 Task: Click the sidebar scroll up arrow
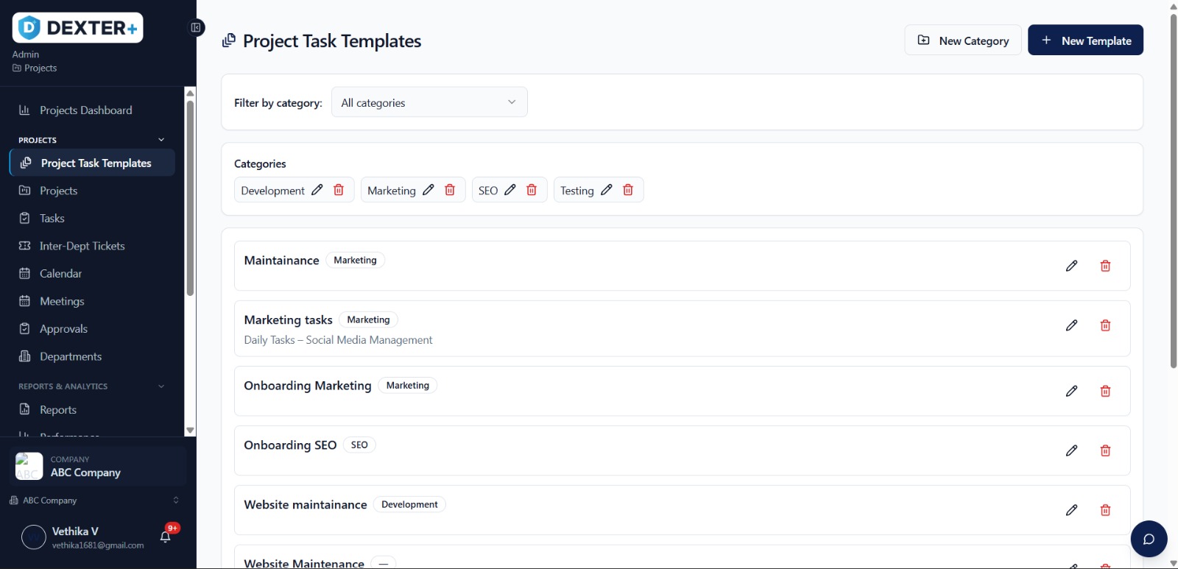(x=190, y=93)
